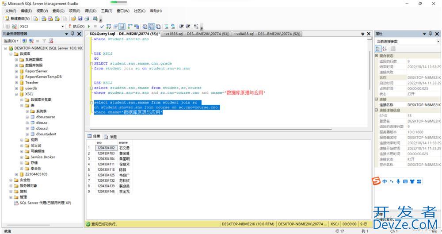Image resolution: width=442 pixels, height=234 pixels.
Task: Collapse the 表 folder node
Action: (22, 105)
